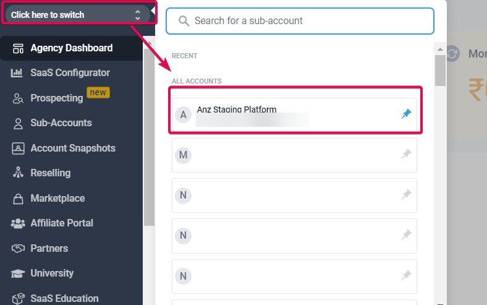Open the Partners menu item
This screenshot has height=305, width=487.
click(x=49, y=249)
